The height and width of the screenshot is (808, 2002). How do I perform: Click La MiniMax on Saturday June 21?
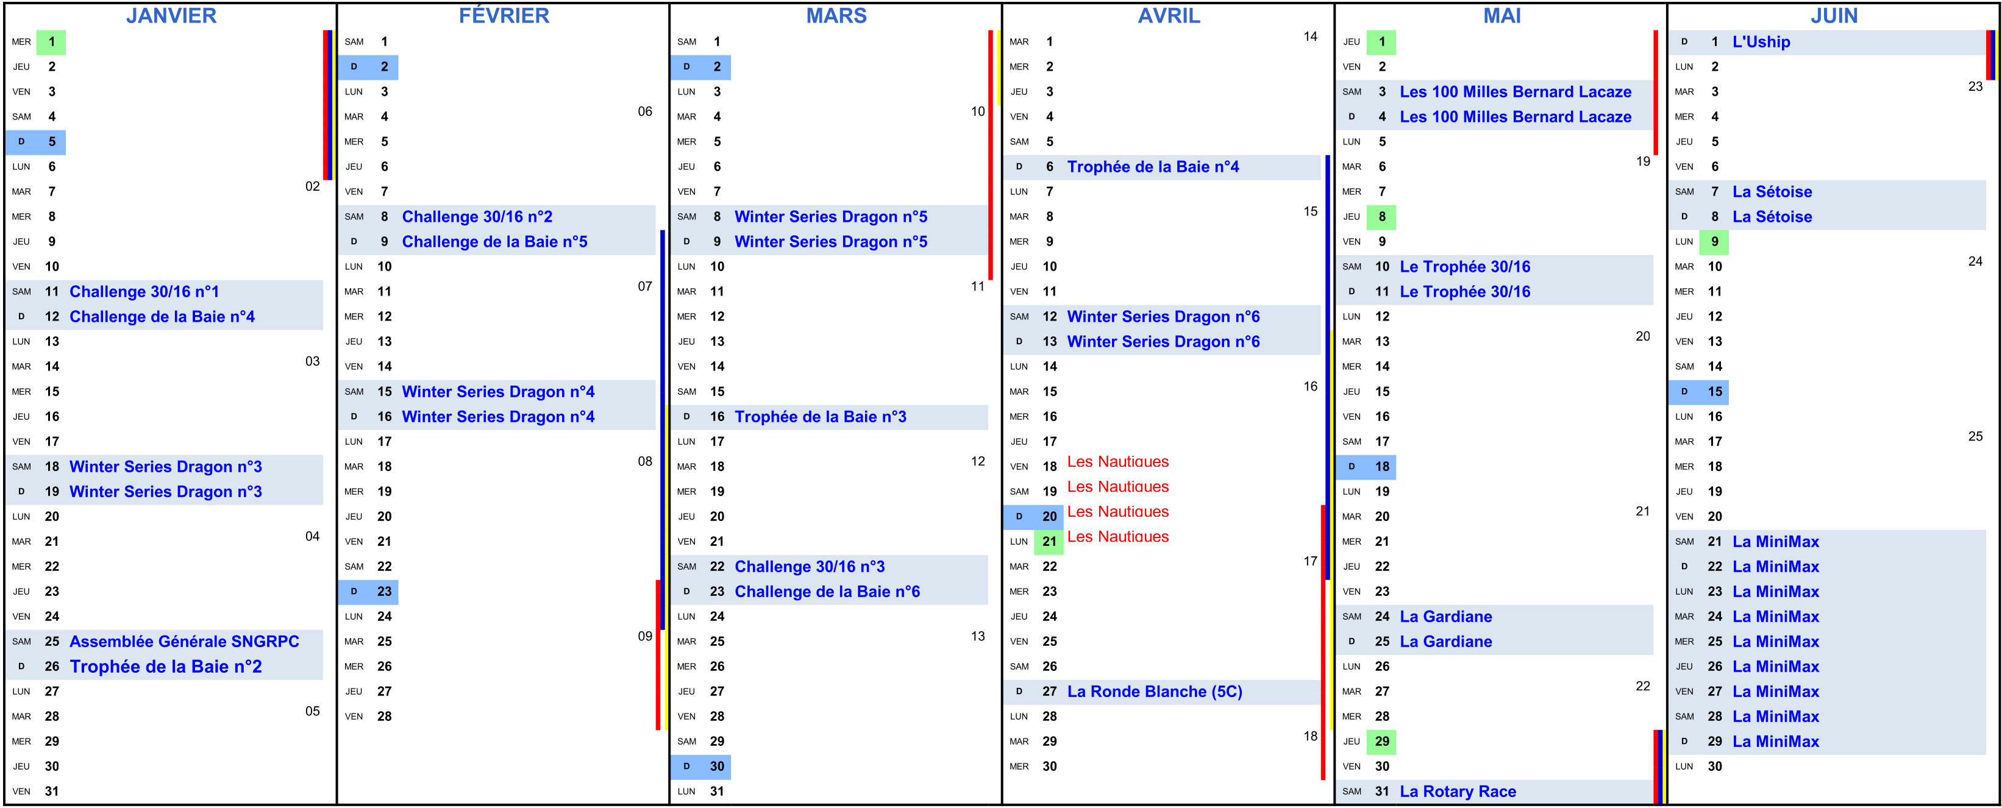pos(1776,542)
